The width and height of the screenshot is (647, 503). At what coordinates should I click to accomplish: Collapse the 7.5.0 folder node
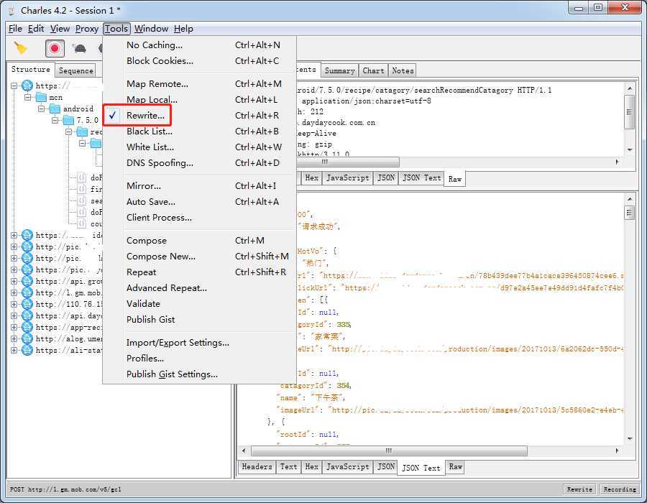(x=55, y=120)
